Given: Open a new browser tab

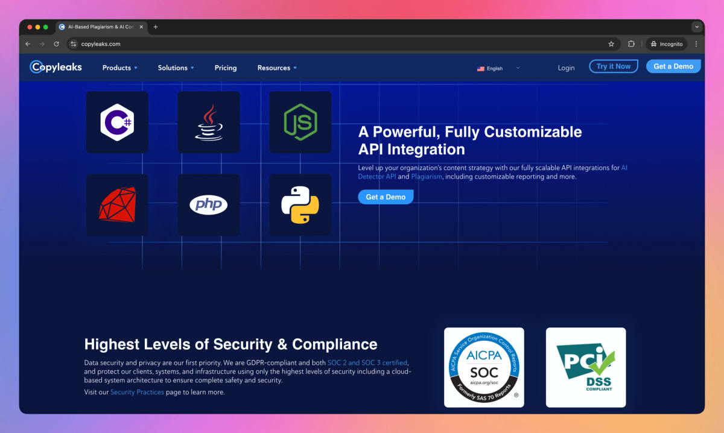Looking at the screenshot, I should pyautogui.click(x=156, y=27).
